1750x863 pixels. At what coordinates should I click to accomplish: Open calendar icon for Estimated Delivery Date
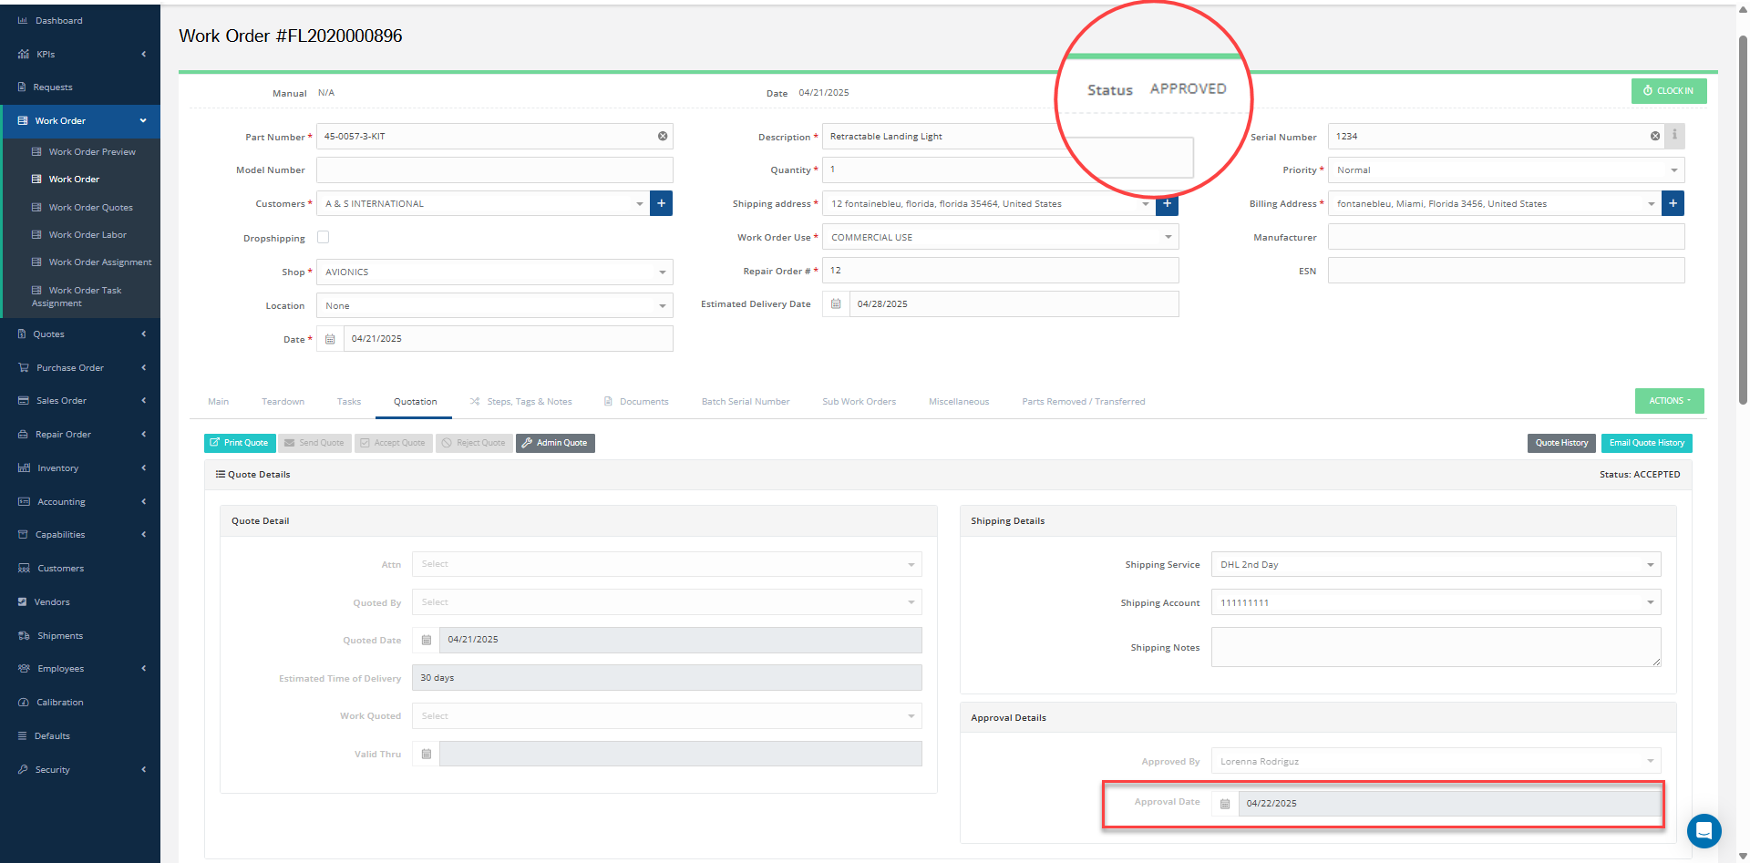click(836, 304)
